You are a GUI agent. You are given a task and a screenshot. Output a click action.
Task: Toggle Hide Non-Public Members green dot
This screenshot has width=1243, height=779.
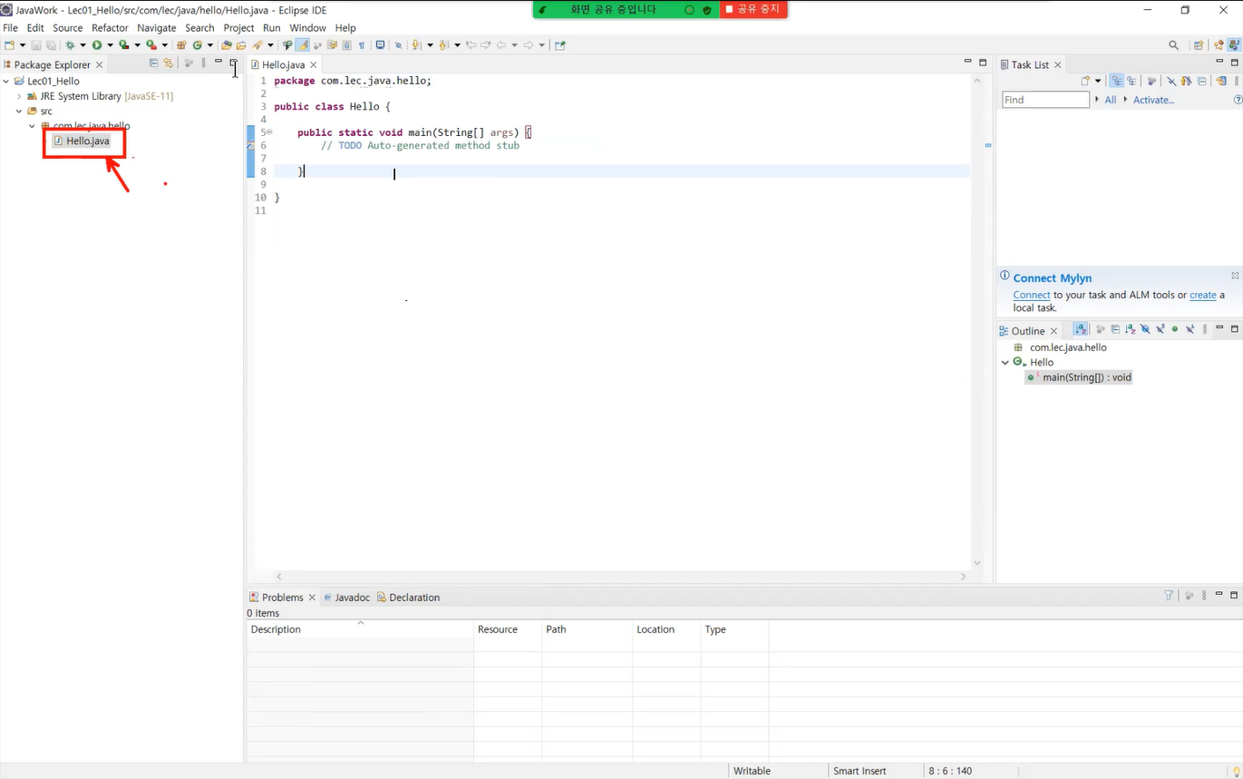pyautogui.click(x=1175, y=330)
